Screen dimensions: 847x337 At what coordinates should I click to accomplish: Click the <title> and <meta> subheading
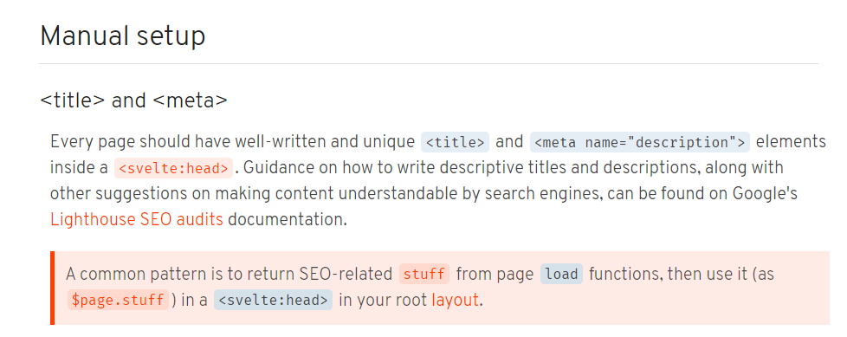point(133,100)
